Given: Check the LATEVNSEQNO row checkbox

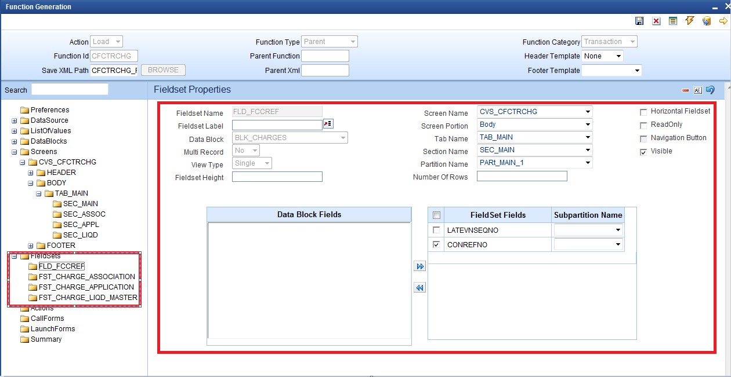Looking at the screenshot, I should coord(436,230).
